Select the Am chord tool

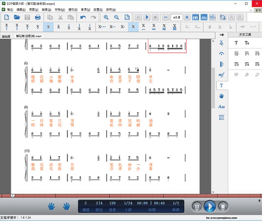tap(221, 107)
